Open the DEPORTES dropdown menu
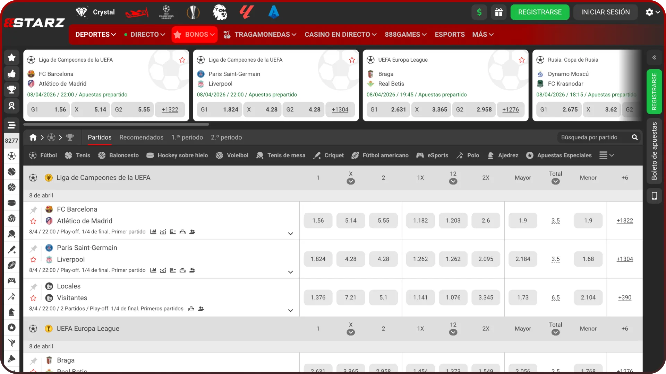The width and height of the screenshot is (666, 374). [95, 35]
